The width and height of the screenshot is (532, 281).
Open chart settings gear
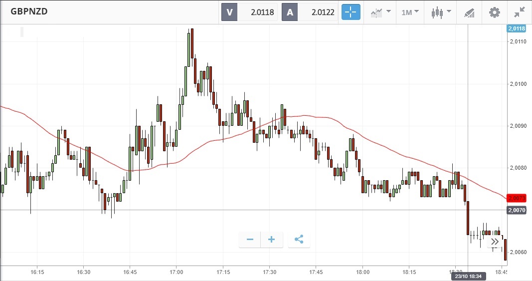point(494,12)
